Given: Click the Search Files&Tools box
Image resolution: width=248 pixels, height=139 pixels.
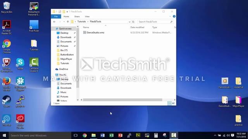Looking at the screenshot, I should click(155, 22).
